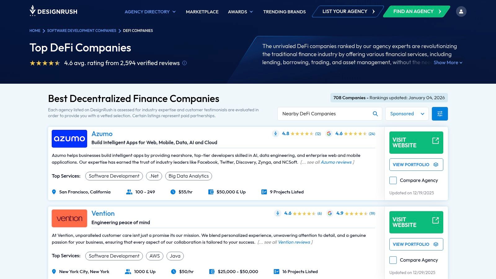Go to Home breadcrumb
This screenshot has width=496, height=279.
point(35,31)
